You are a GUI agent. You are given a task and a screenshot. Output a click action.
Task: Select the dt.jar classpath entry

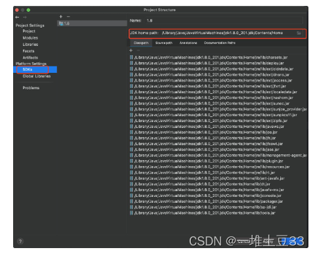[200, 184]
